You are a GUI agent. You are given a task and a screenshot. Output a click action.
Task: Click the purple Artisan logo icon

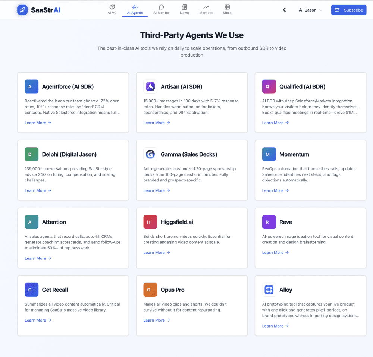(150, 86)
